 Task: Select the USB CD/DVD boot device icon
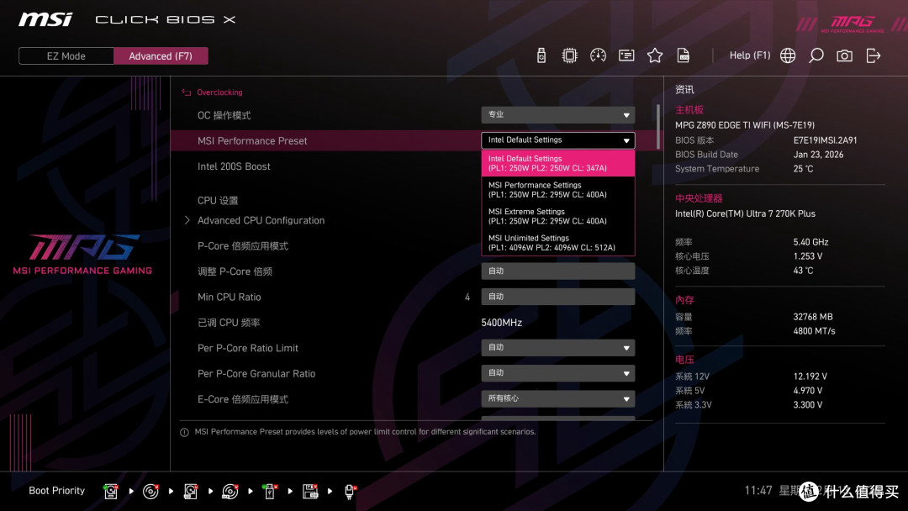[230, 491]
